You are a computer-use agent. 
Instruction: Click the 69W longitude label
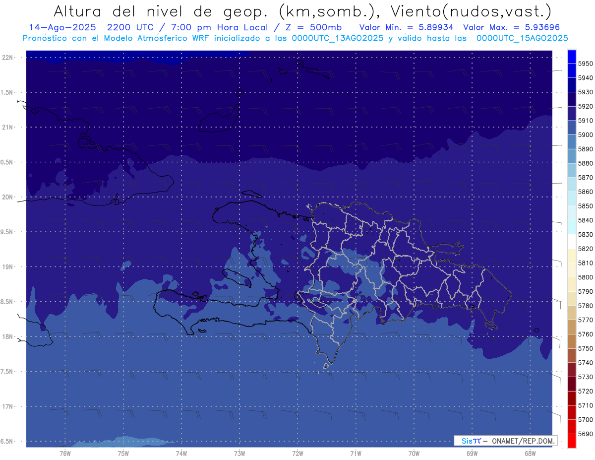472,454
